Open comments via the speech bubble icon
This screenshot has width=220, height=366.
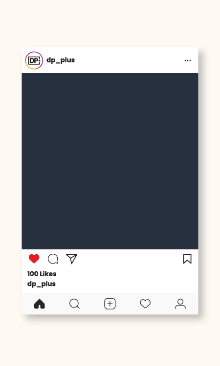pos(53,259)
